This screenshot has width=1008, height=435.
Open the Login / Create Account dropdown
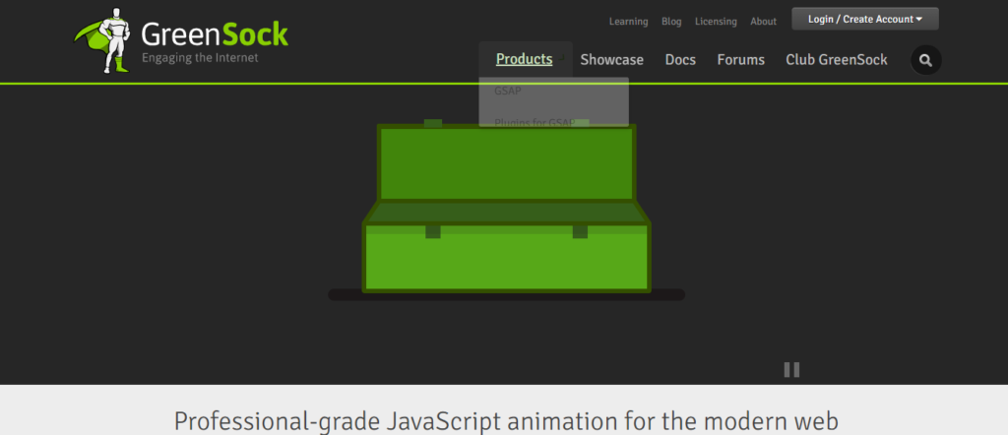tap(864, 19)
